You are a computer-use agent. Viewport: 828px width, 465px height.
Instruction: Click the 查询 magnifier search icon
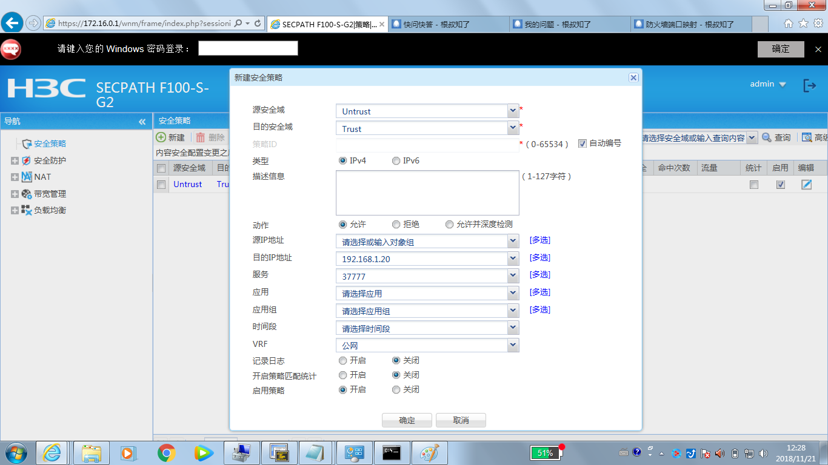point(767,137)
